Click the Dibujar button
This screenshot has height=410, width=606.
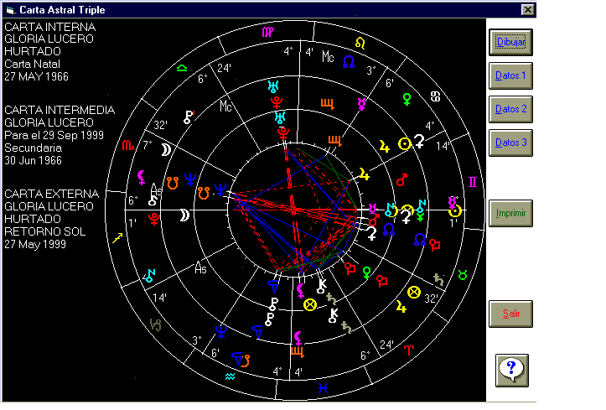coord(510,42)
